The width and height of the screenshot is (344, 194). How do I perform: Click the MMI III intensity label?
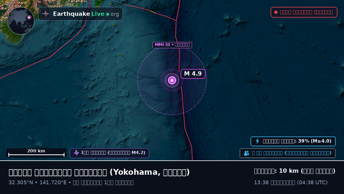[172, 45]
